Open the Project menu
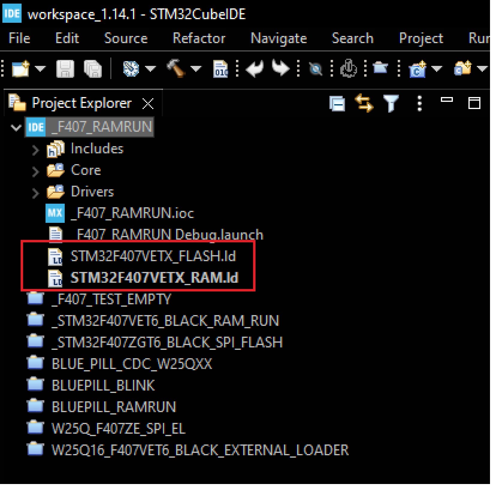Image resolution: width=493 pixels, height=487 pixels. [x=421, y=39]
